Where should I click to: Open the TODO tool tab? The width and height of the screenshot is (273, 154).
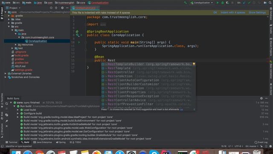click(x=76, y=142)
